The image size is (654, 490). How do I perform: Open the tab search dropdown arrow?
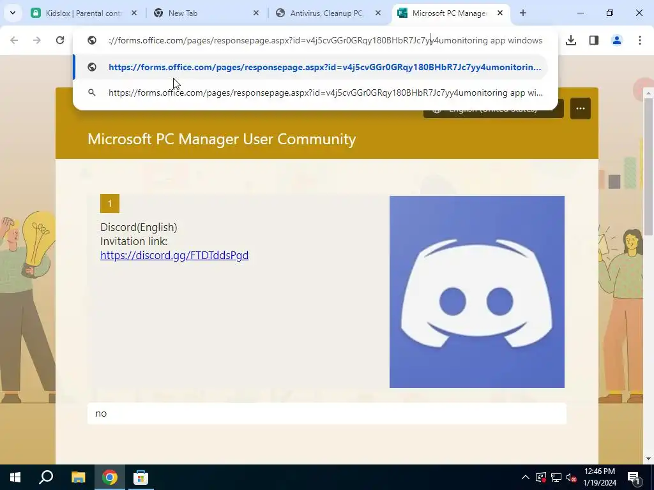(x=13, y=13)
